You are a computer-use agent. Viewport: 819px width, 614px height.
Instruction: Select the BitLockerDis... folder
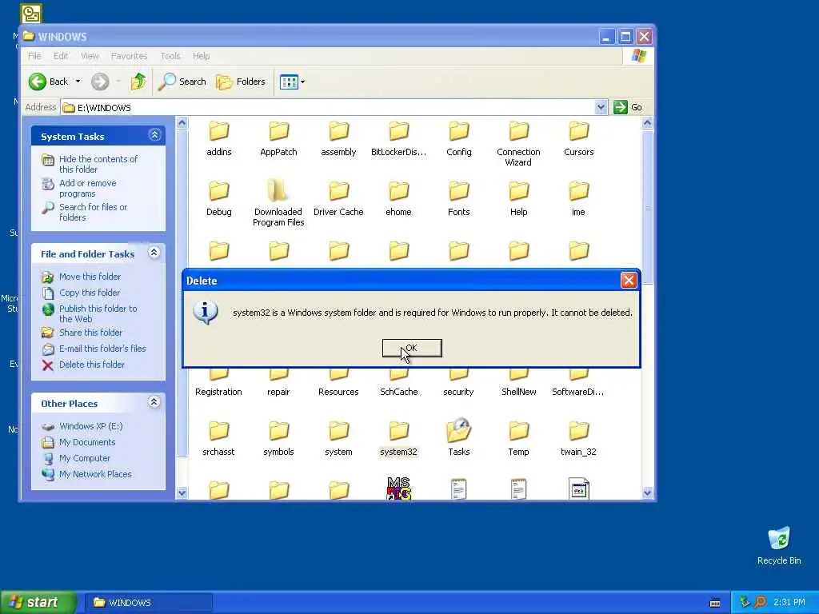coord(398,139)
